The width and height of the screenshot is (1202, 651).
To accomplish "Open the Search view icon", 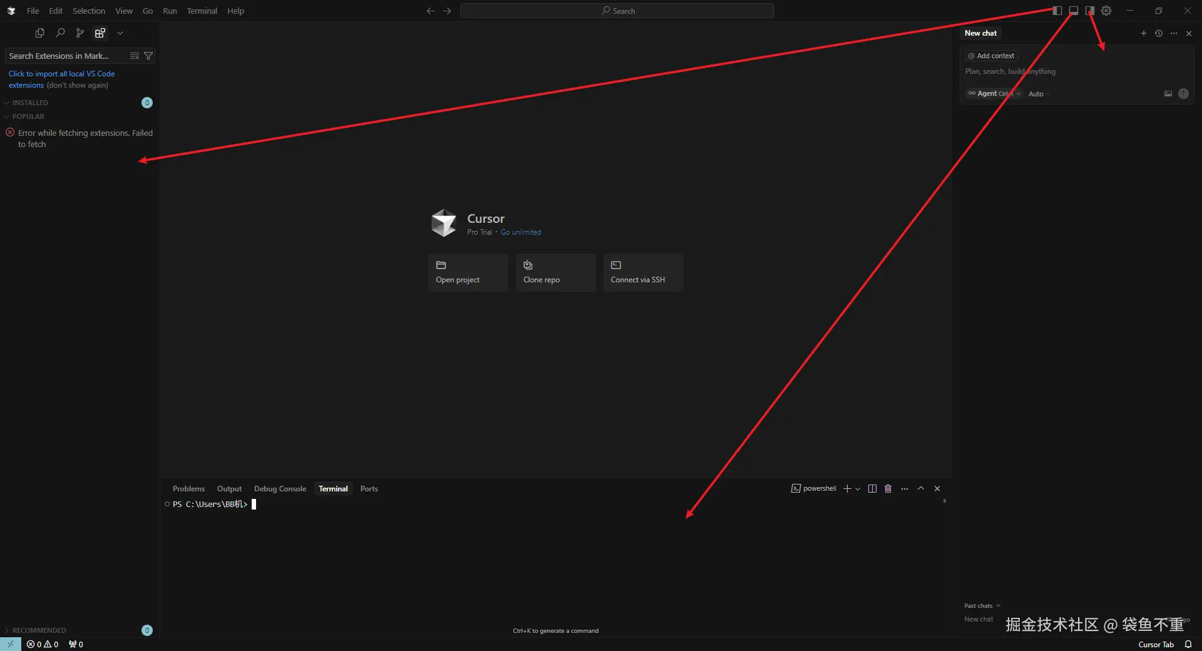I will [x=60, y=33].
